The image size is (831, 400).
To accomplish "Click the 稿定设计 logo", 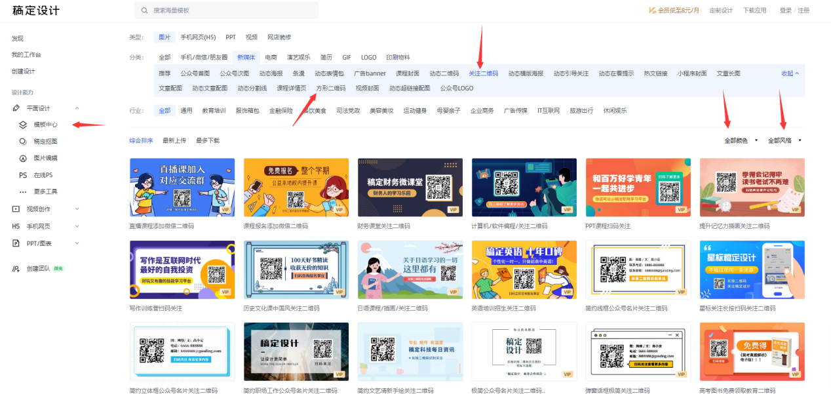I will 36,10.
